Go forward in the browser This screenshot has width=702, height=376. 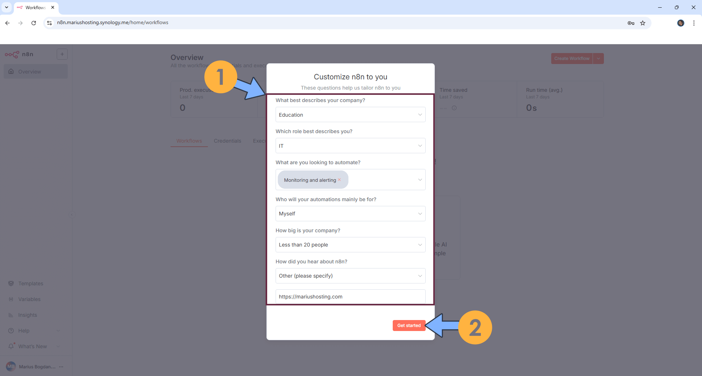pyautogui.click(x=20, y=23)
